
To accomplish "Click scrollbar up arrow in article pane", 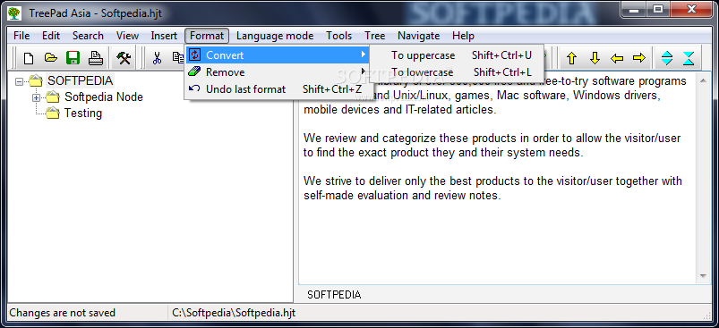I will coord(703,81).
